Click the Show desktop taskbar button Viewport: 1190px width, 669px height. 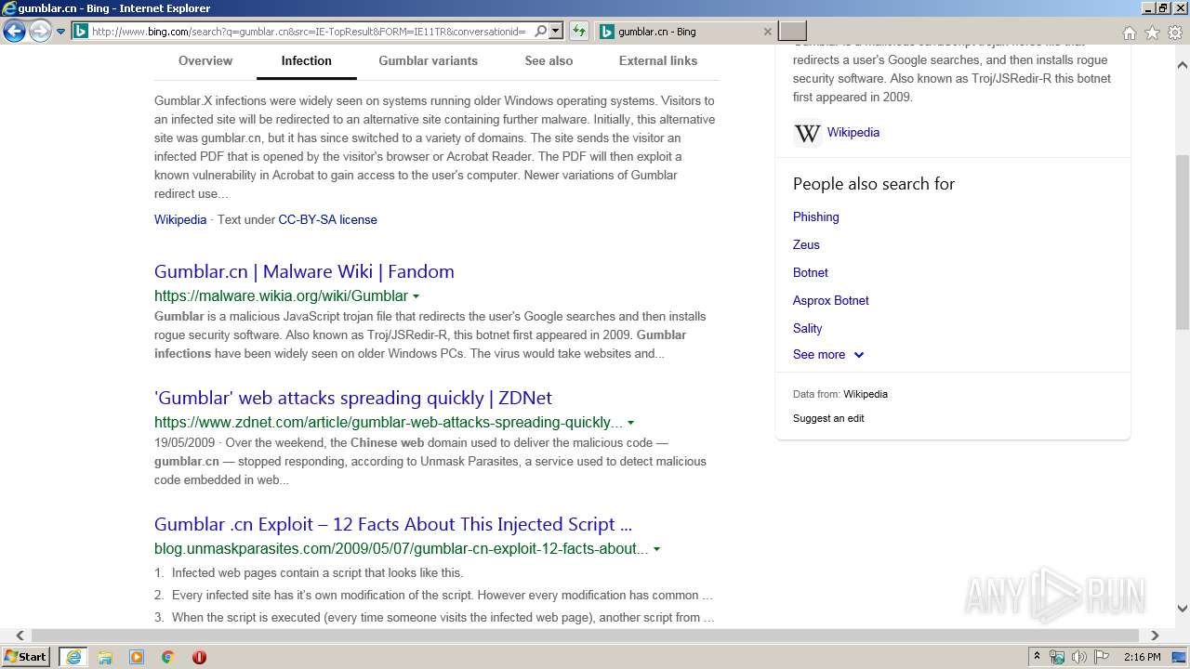click(1179, 657)
